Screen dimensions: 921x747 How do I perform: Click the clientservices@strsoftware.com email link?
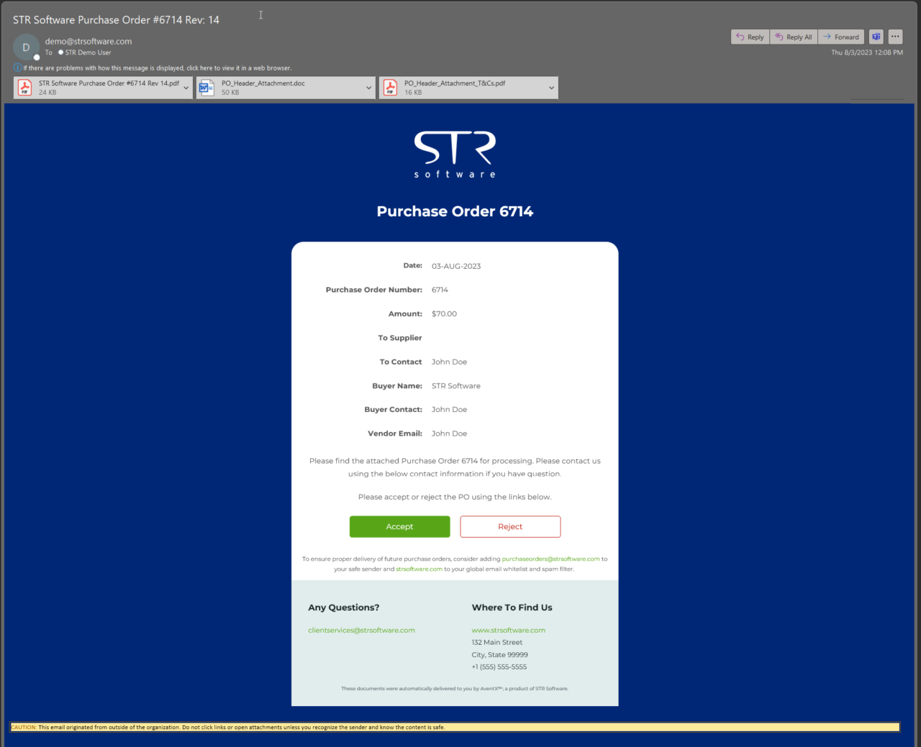click(361, 630)
